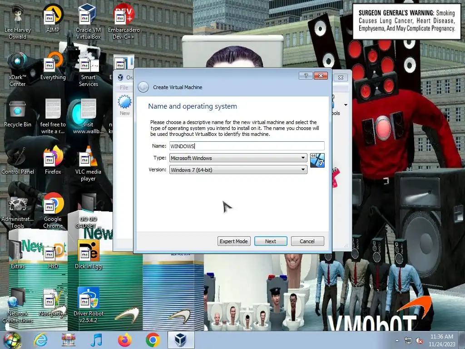The height and width of the screenshot is (349, 465).
Task: Close the Create Virtual Machine dialog
Action: click(x=321, y=76)
